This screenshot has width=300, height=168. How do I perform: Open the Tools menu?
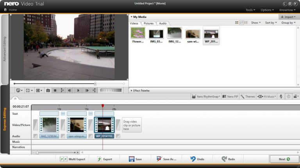[x=250, y=10]
